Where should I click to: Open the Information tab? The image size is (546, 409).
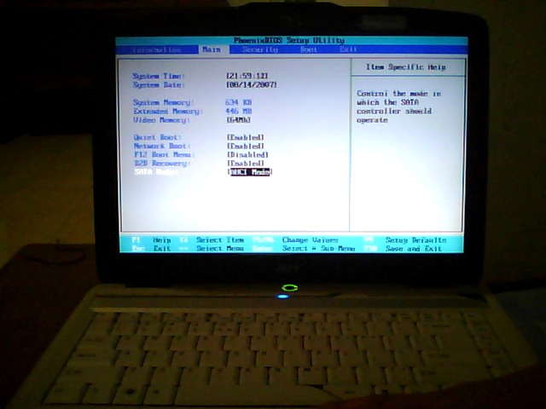coord(157,50)
